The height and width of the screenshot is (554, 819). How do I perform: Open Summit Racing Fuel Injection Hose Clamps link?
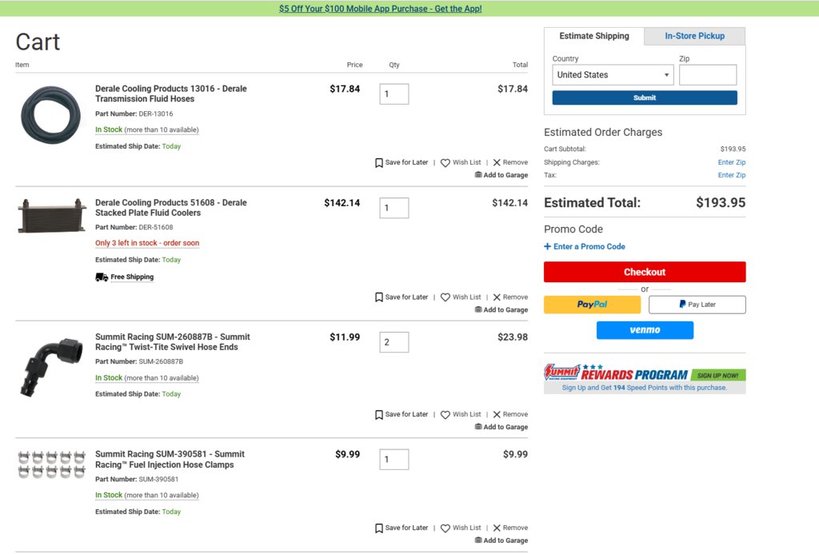click(x=170, y=460)
